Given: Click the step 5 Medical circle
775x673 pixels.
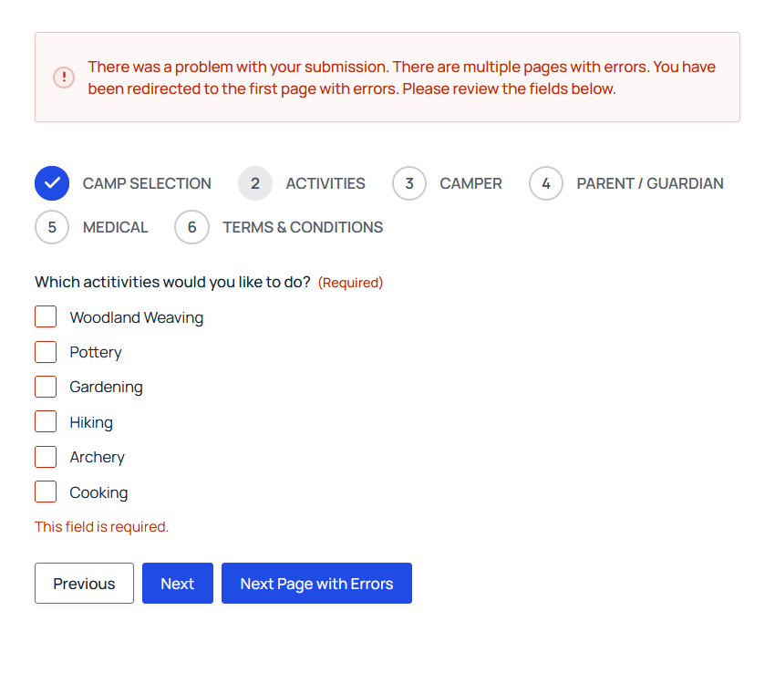Looking at the screenshot, I should pos(52,227).
